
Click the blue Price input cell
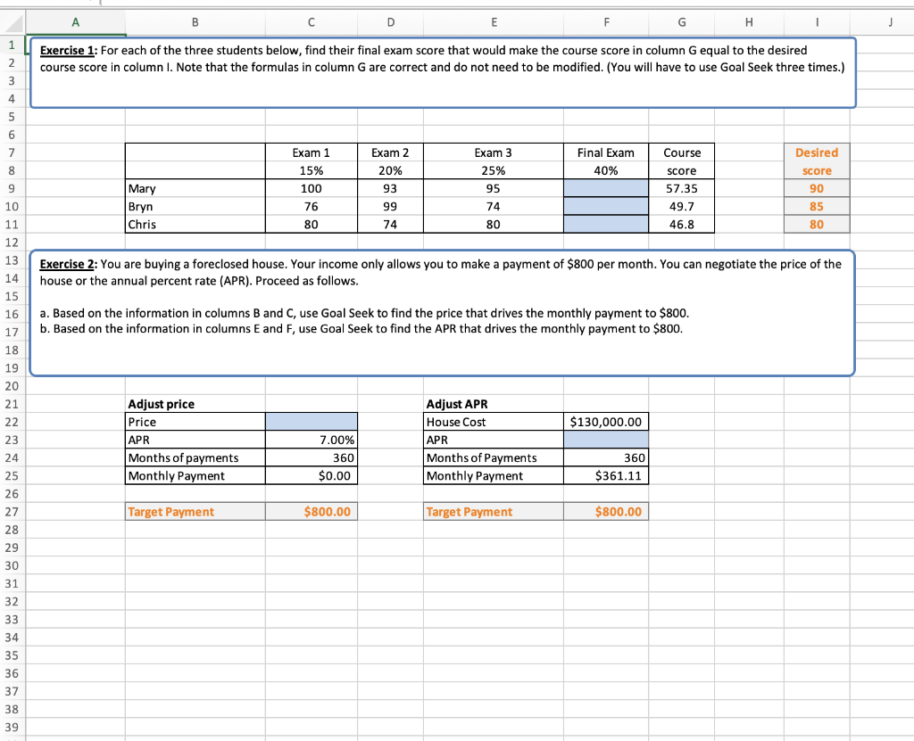click(312, 422)
